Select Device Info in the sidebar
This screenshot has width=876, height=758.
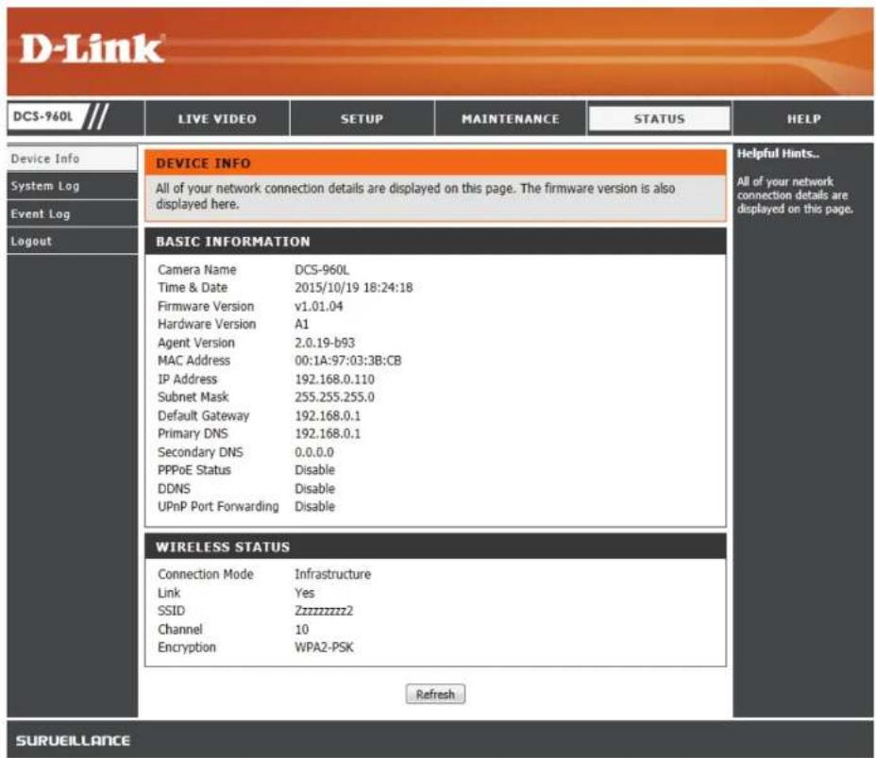point(72,159)
